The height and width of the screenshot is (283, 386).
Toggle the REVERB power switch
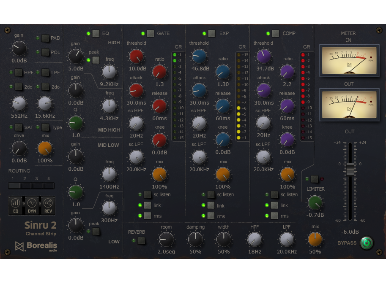tap(141, 240)
